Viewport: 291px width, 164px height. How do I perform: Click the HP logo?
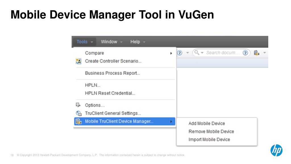point(276,150)
